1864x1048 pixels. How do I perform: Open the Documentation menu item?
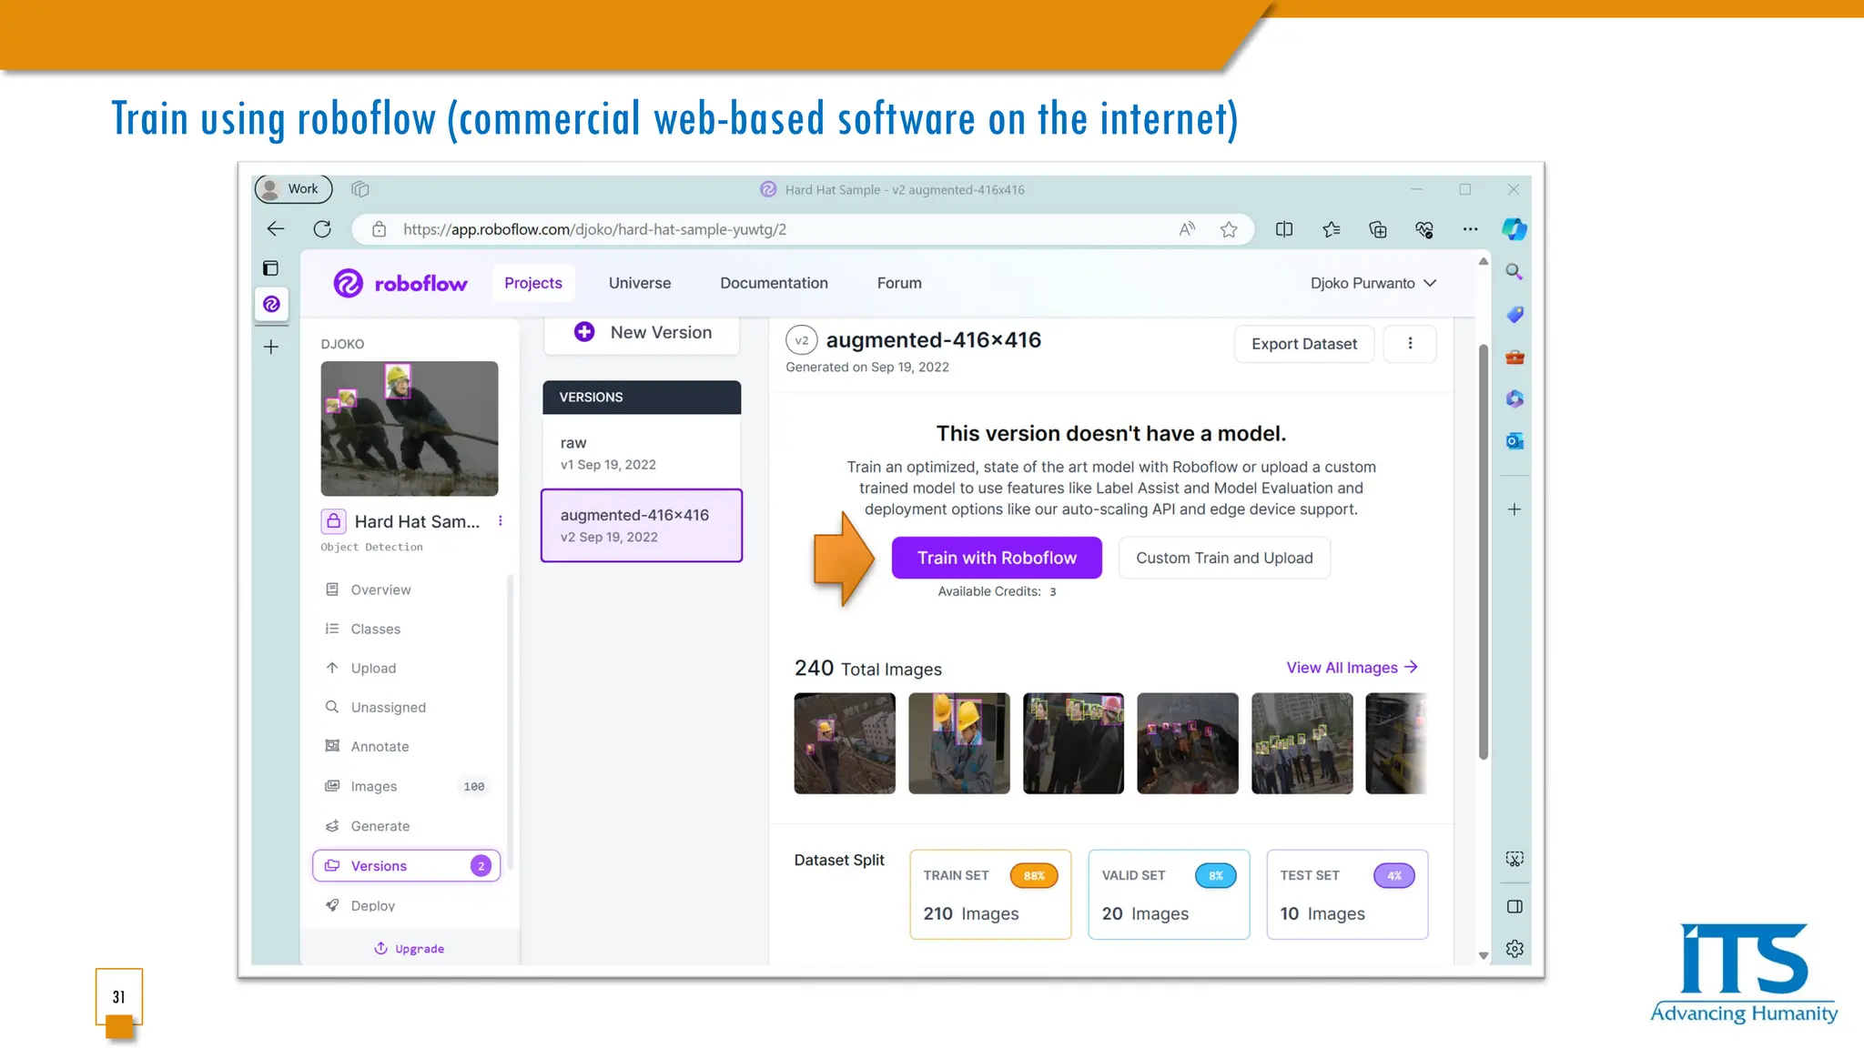click(774, 283)
